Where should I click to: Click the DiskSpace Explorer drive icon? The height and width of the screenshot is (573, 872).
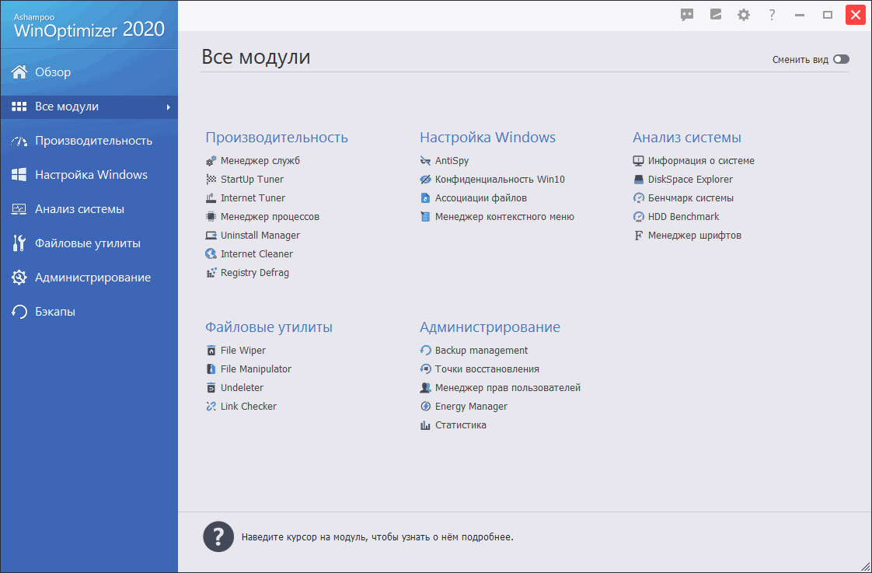(x=638, y=180)
